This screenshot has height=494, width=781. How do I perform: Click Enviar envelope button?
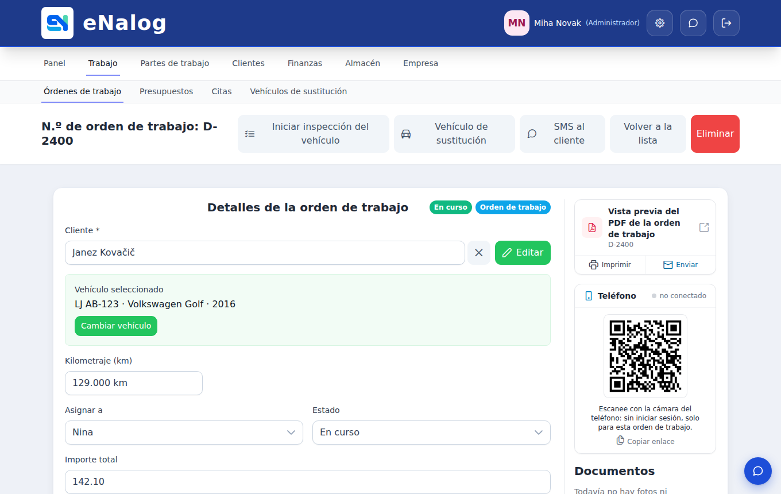point(681,265)
